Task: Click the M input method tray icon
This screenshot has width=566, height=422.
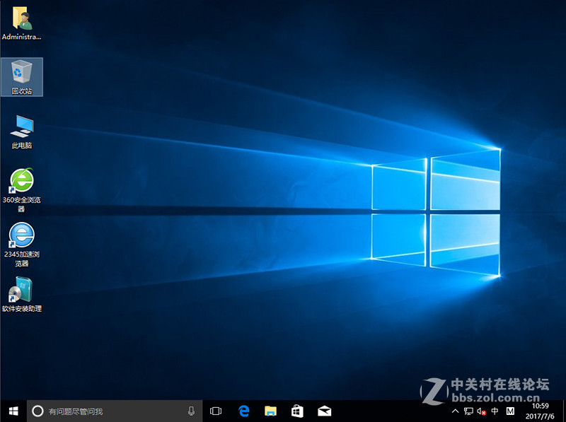Action: pos(510,411)
